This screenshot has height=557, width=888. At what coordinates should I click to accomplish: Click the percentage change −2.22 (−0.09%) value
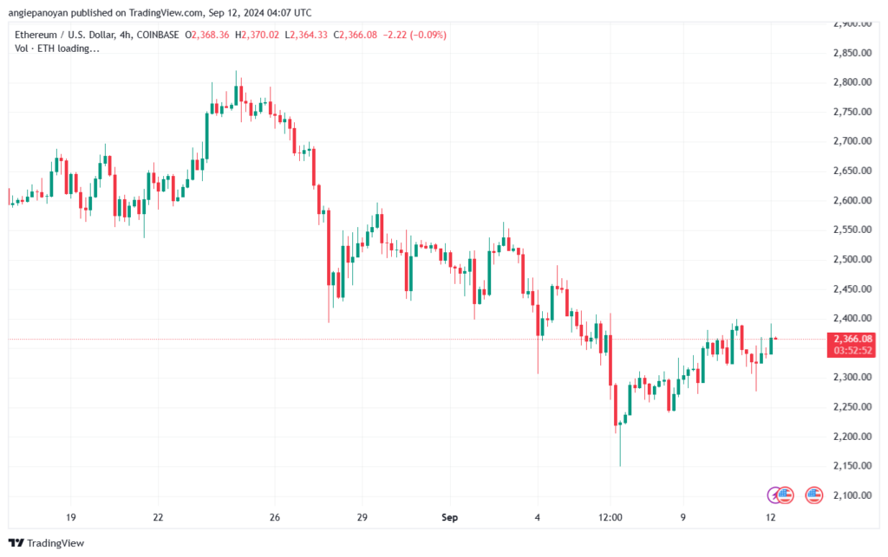click(415, 35)
